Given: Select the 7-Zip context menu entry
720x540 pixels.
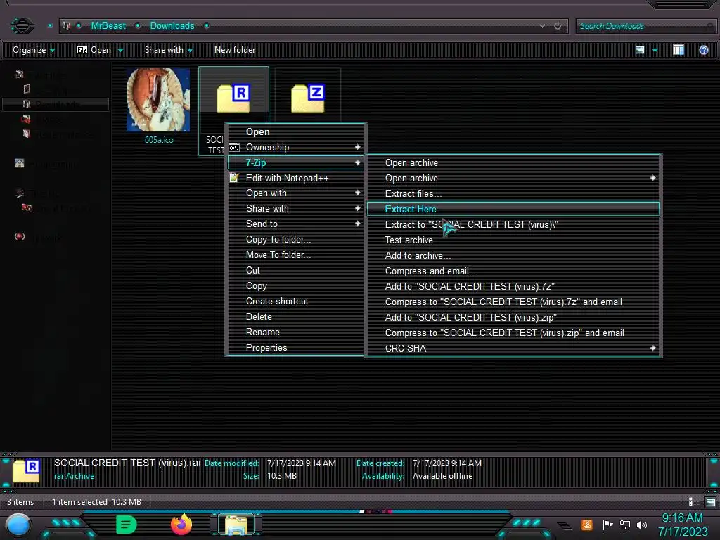Looking at the screenshot, I should pyautogui.click(x=296, y=162).
